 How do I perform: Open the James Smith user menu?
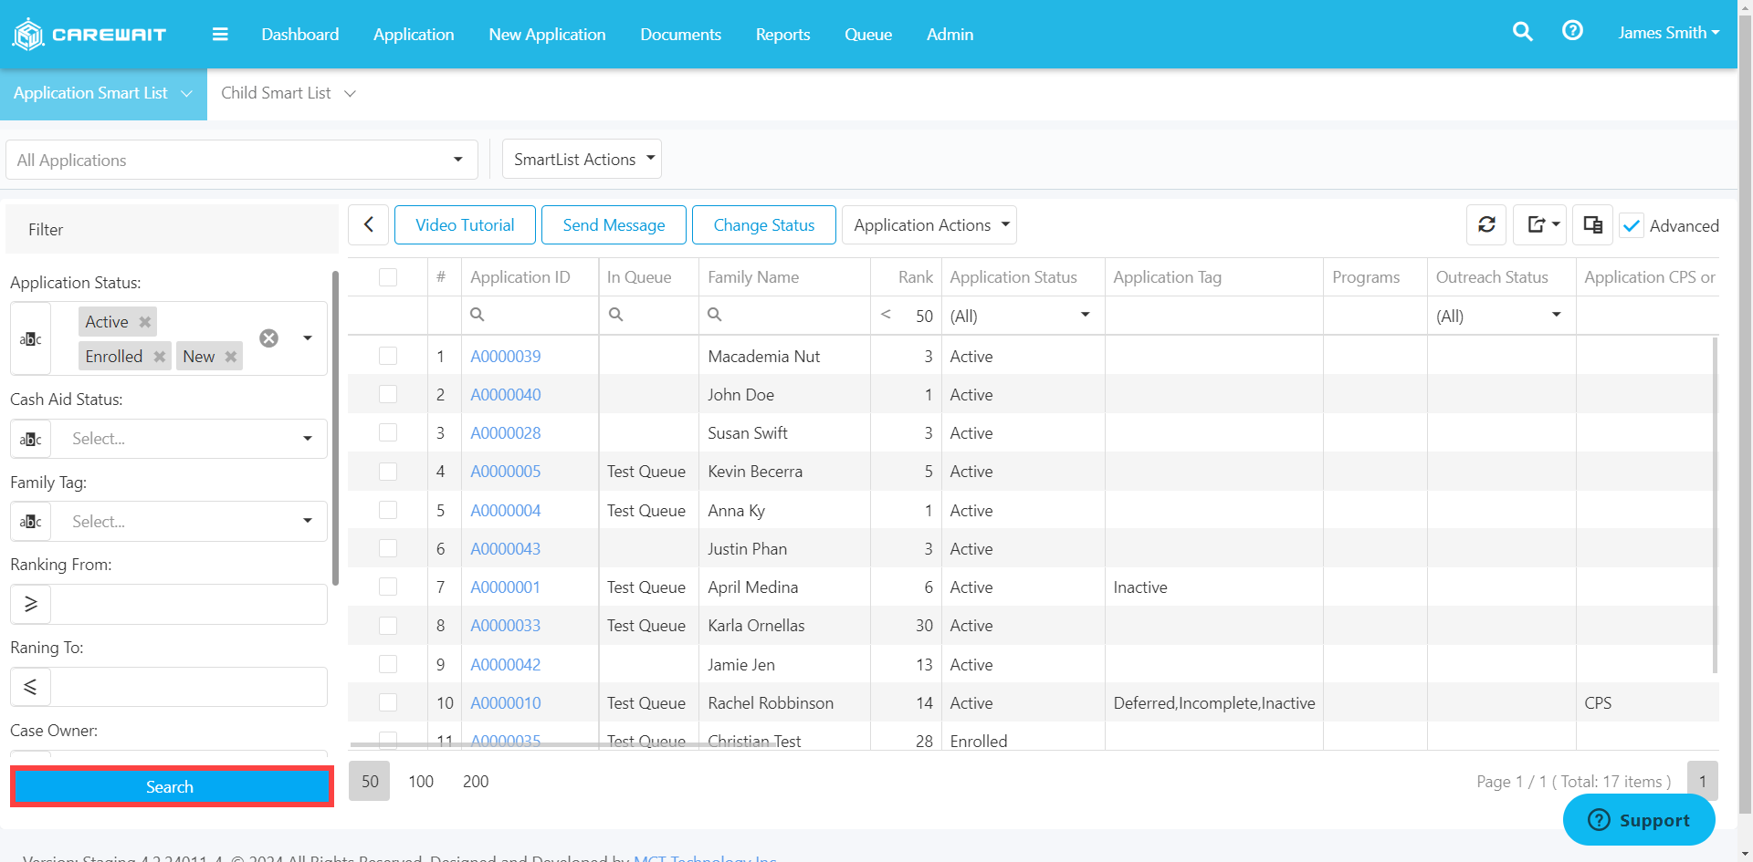(1668, 33)
